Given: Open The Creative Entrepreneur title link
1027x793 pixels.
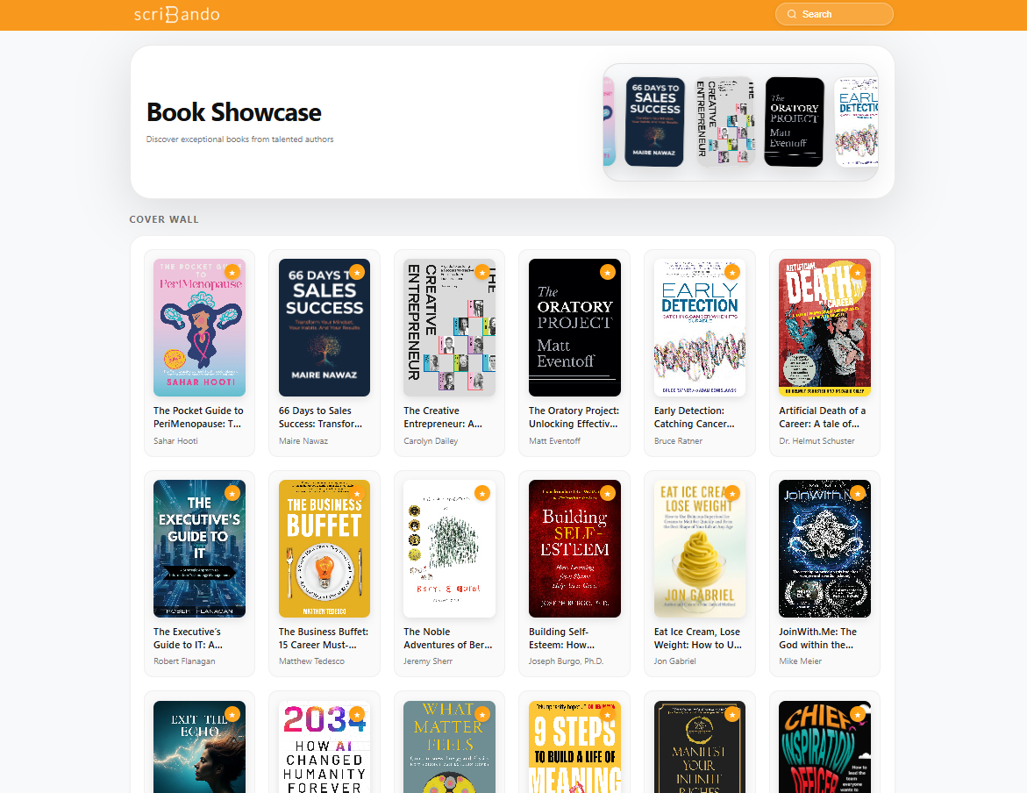Looking at the screenshot, I should coord(444,417).
